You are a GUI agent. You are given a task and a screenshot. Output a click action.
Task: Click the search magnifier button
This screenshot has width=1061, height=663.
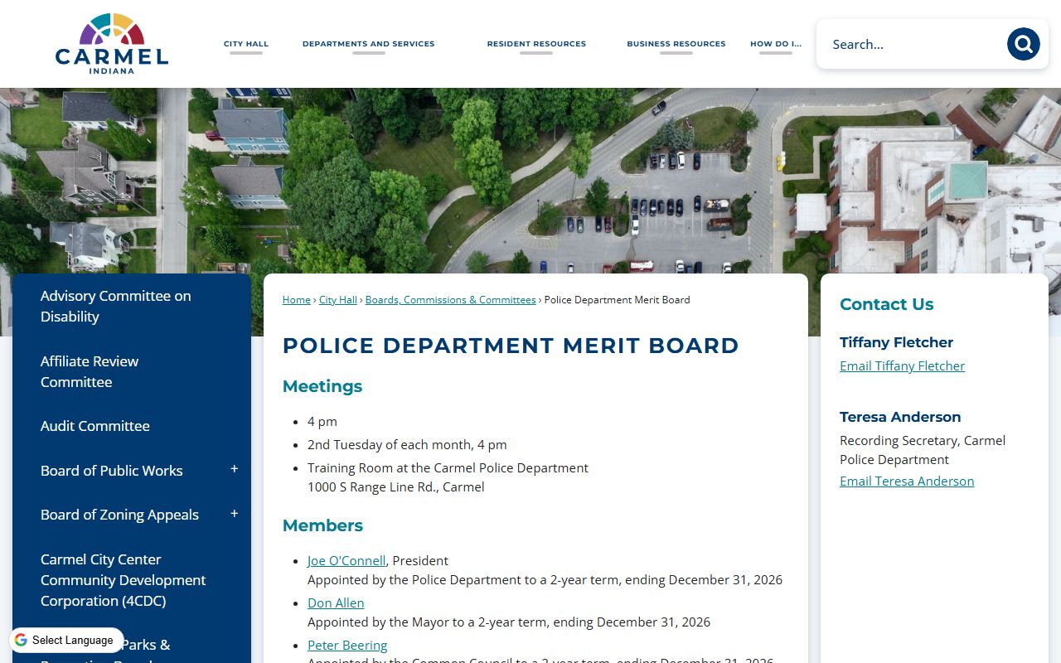[x=1023, y=44]
